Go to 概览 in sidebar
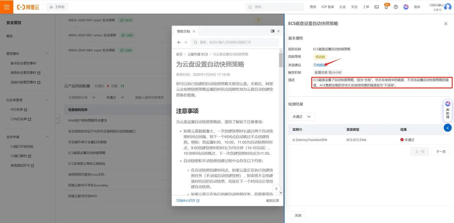 tap(10, 36)
